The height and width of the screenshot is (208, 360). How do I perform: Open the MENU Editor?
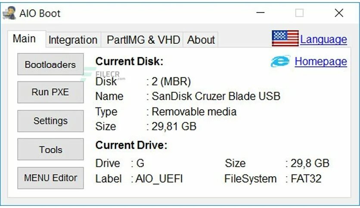pos(50,178)
